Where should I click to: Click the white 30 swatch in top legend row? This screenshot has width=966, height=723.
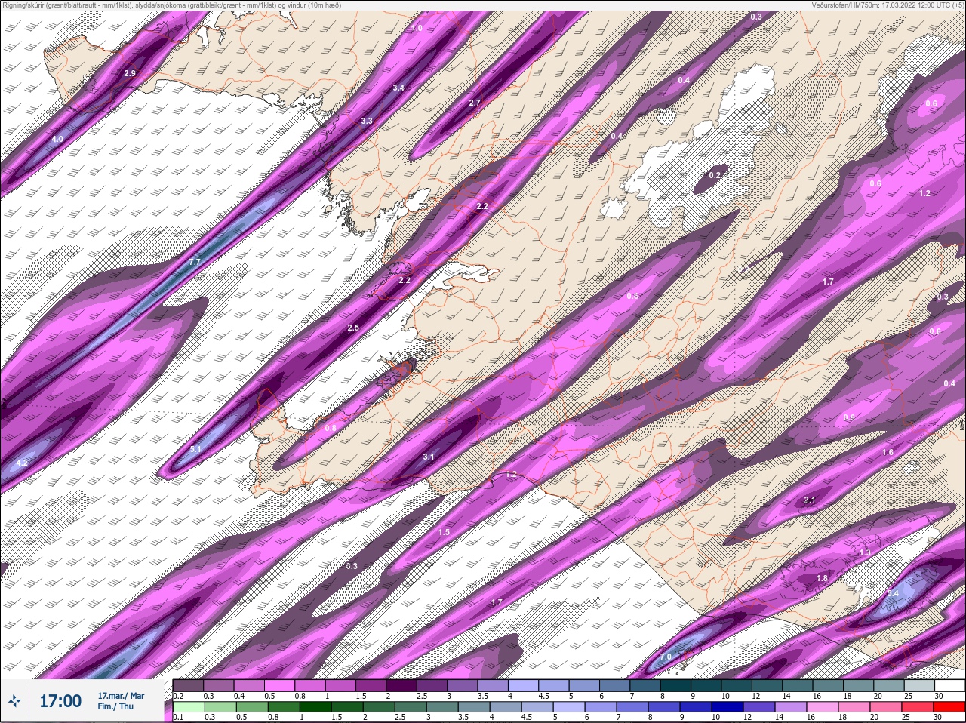[x=949, y=685]
